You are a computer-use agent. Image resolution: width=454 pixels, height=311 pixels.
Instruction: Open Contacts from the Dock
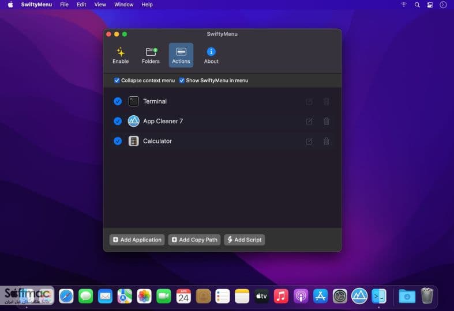coord(203,296)
